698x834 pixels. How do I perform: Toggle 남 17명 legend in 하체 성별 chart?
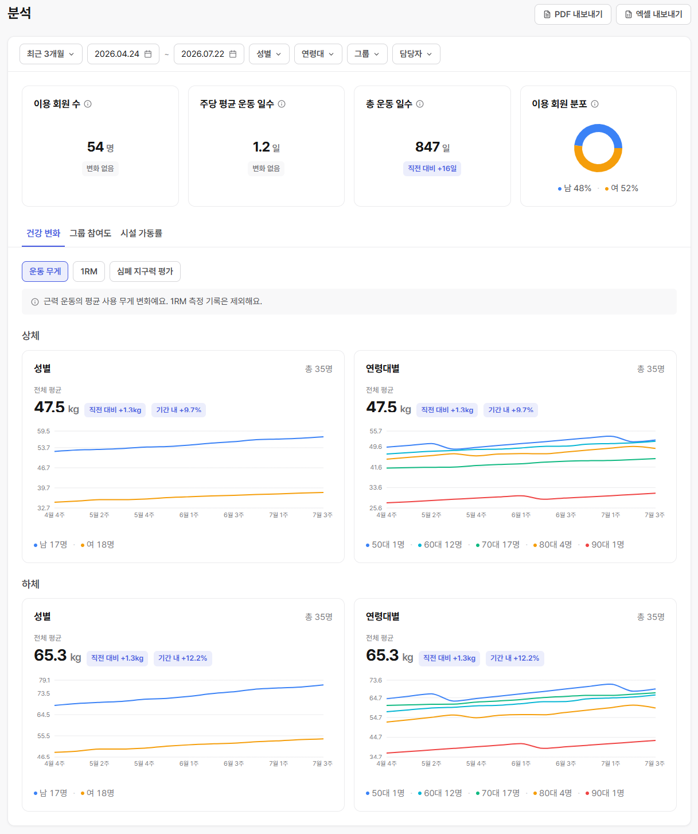tap(50, 793)
